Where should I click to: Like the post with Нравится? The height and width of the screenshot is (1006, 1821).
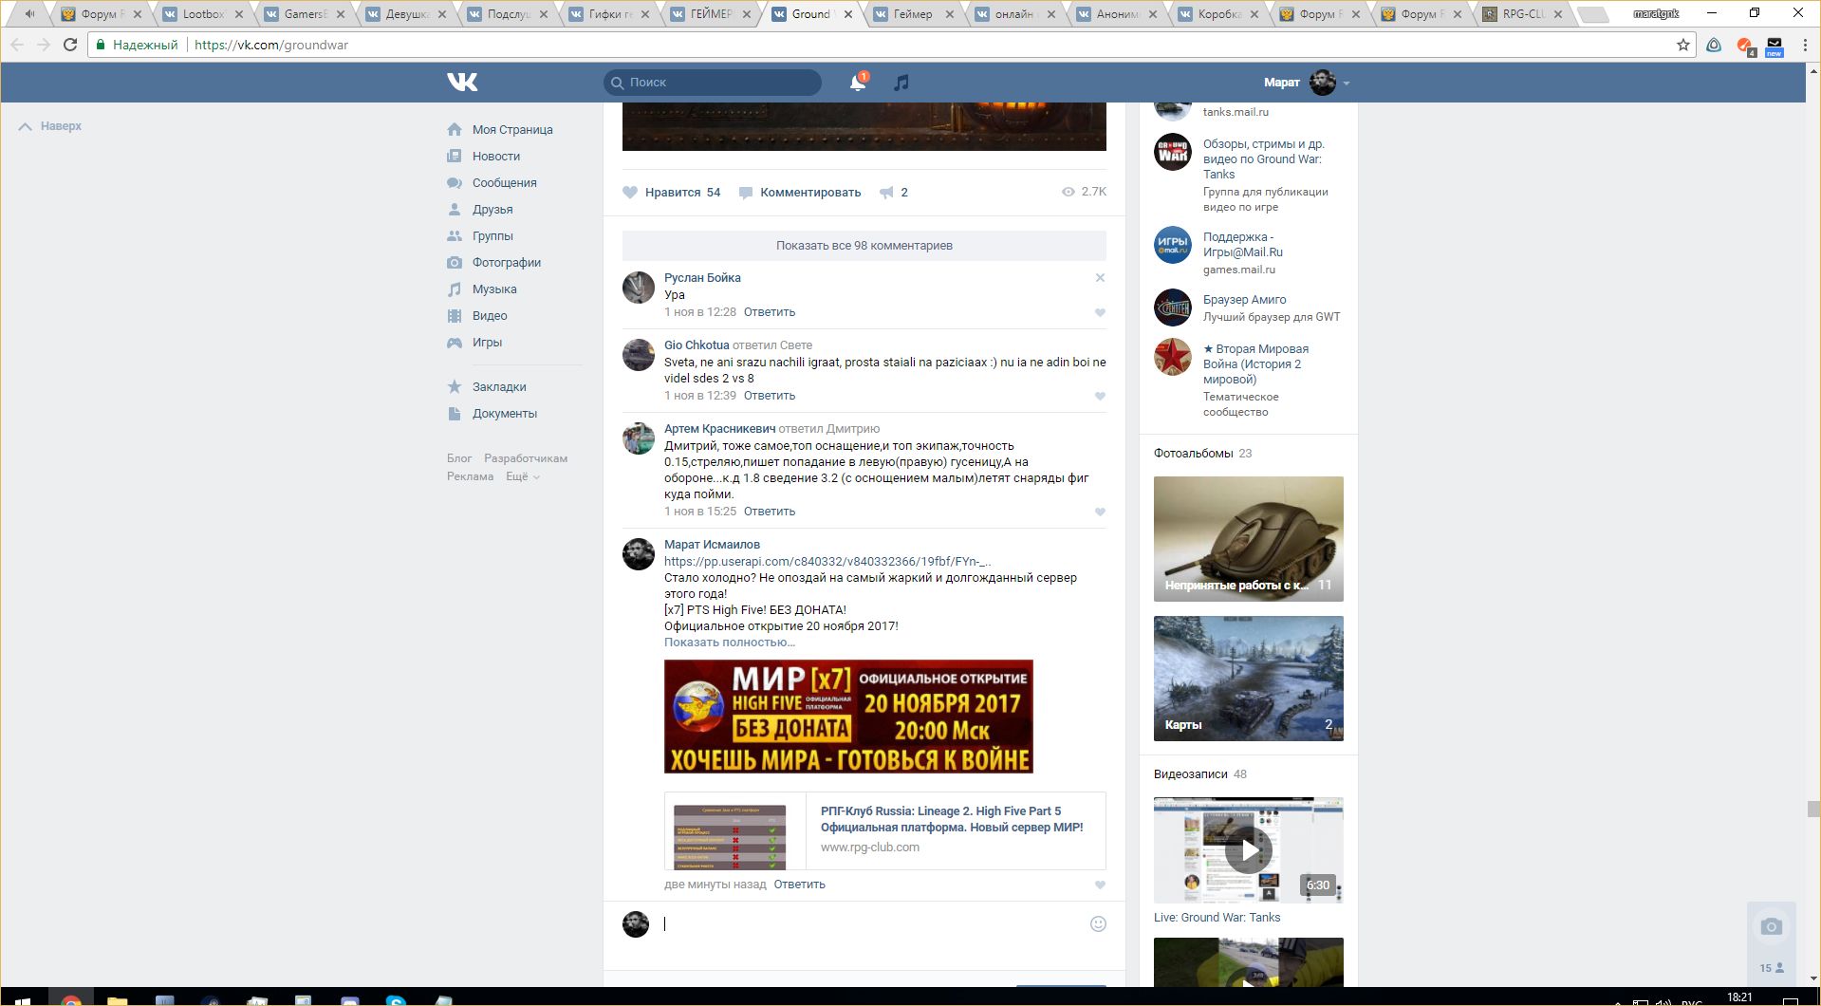[672, 193]
